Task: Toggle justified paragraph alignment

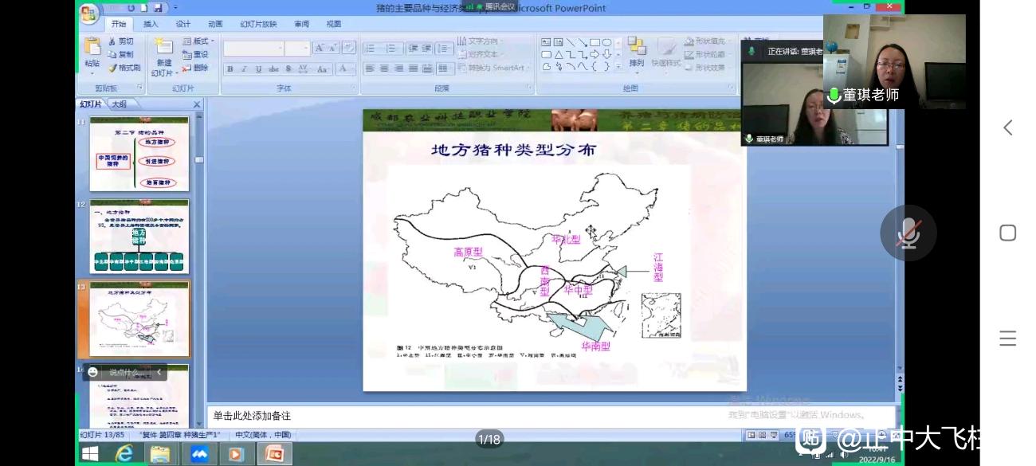Action: point(413,69)
